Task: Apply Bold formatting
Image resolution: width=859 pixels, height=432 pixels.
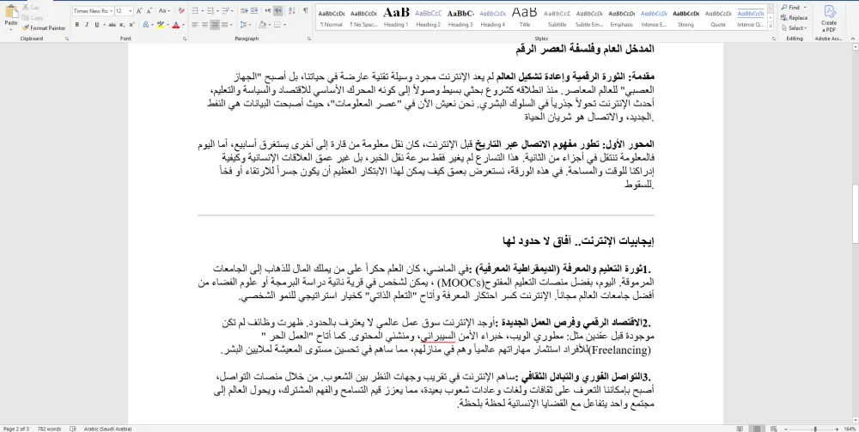Action: click(x=76, y=25)
